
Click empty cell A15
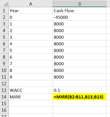tap(31, 103)
